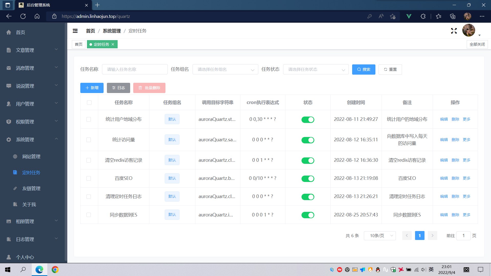Open user avatar menu in header
The image size is (491, 276).
pos(469,30)
